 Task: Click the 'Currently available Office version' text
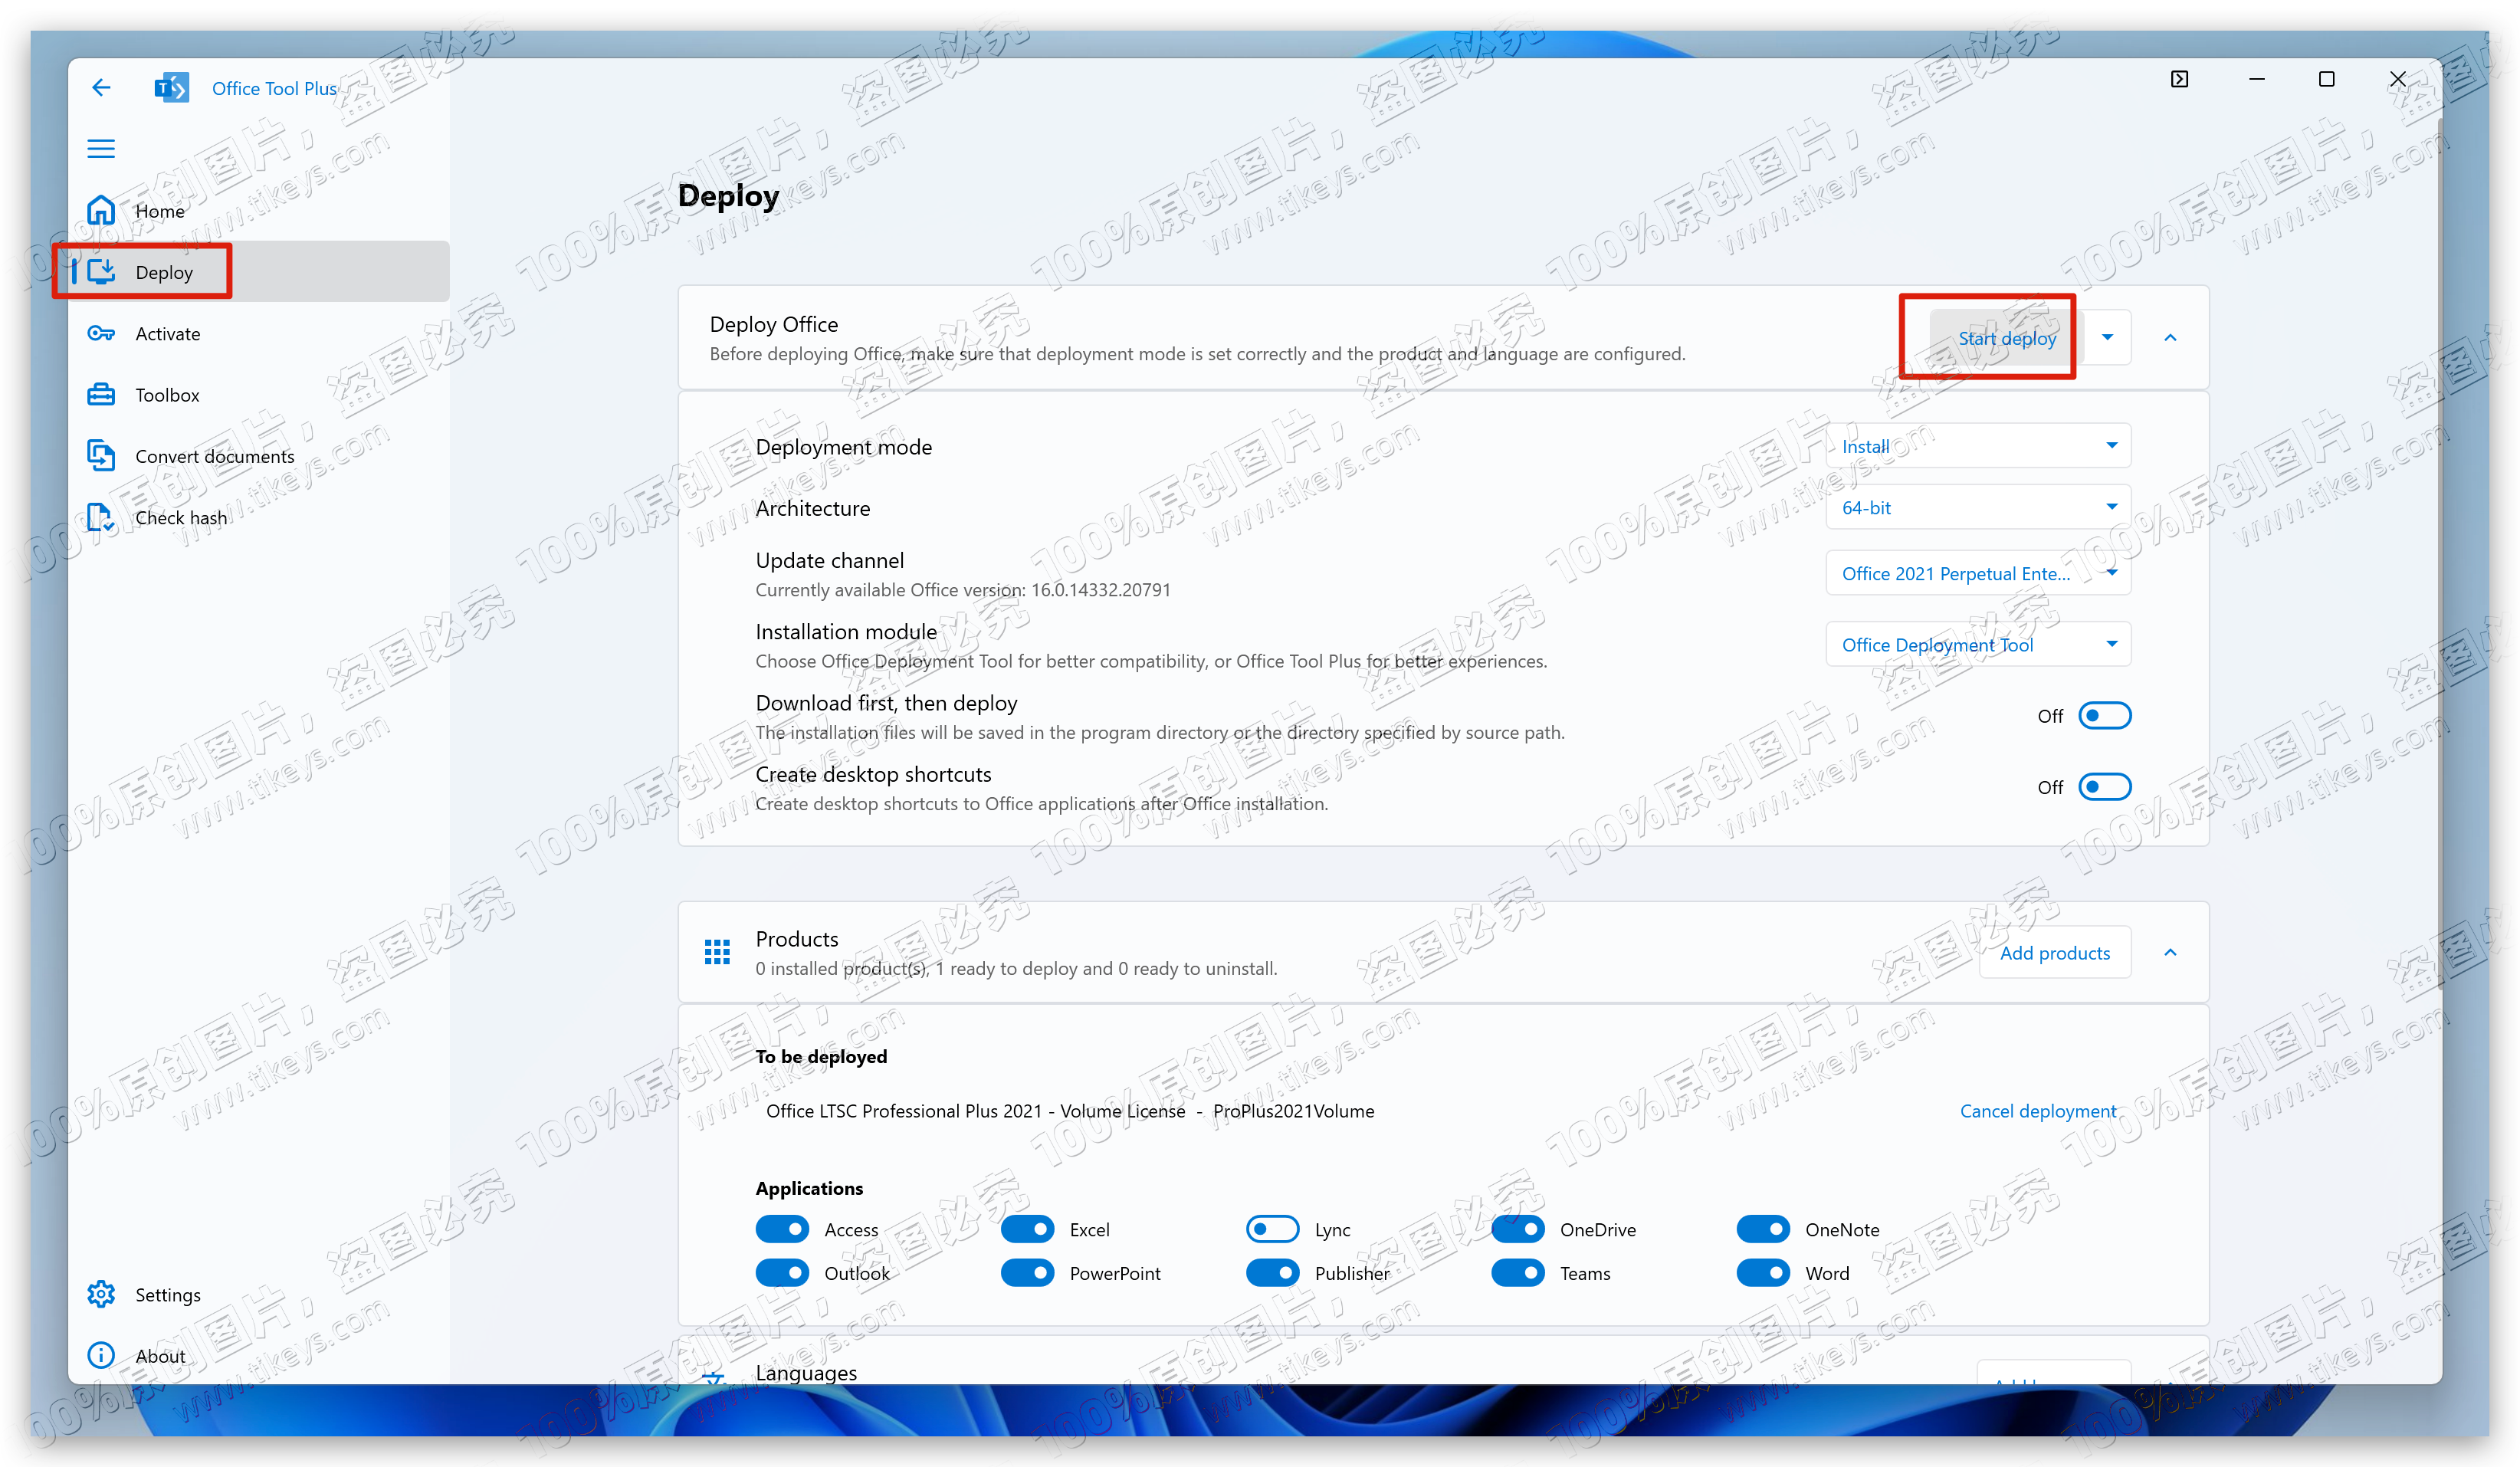click(963, 590)
